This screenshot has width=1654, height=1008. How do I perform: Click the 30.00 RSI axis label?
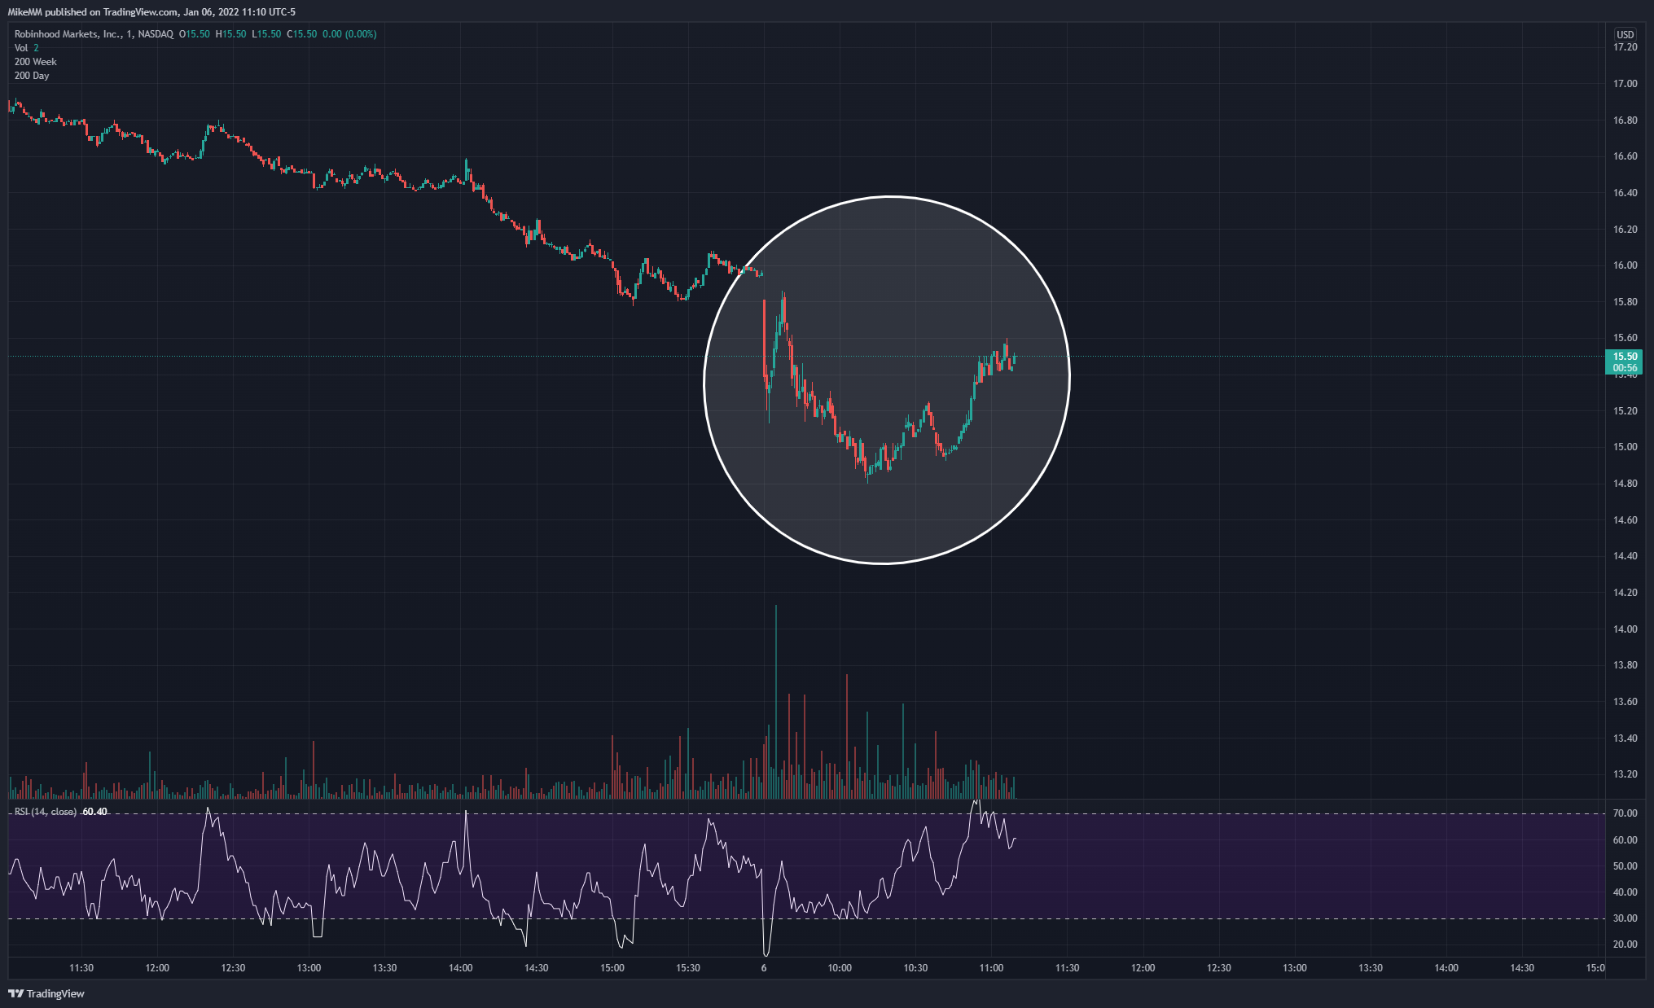click(x=1625, y=918)
